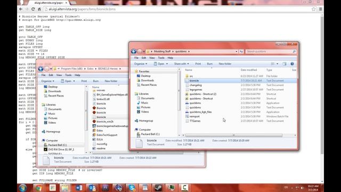Open View menu in quickbms window
This screenshot has width=341, height=192.
pos(152,58)
